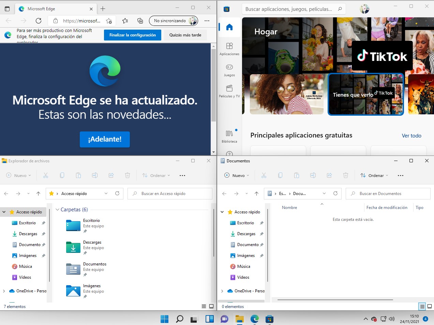Sort by Fecha de modificación column
The image size is (434, 325).
[387, 208]
